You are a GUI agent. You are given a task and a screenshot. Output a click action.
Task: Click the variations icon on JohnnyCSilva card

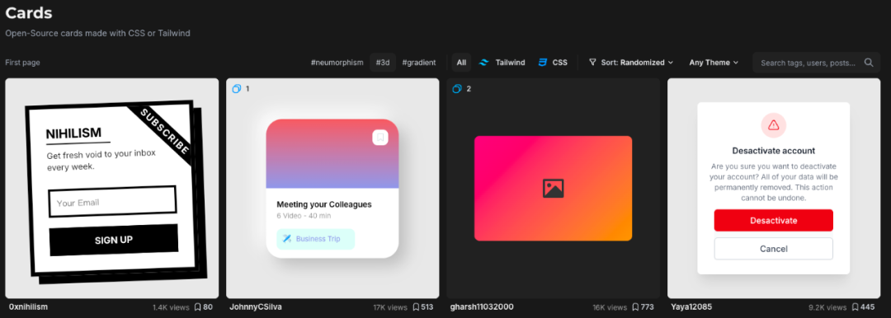click(237, 89)
